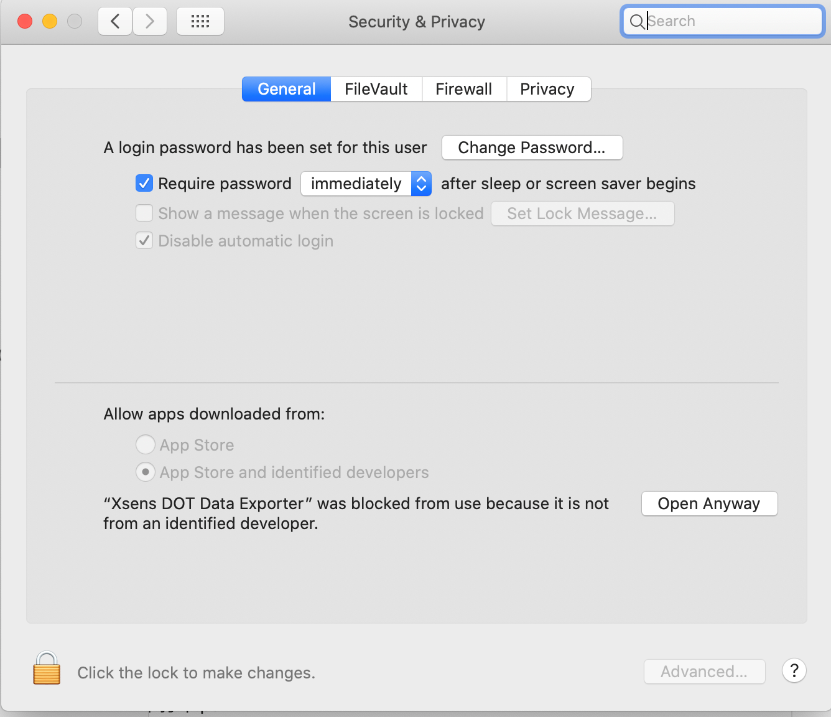Switch to the FileVault tab

coord(376,89)
